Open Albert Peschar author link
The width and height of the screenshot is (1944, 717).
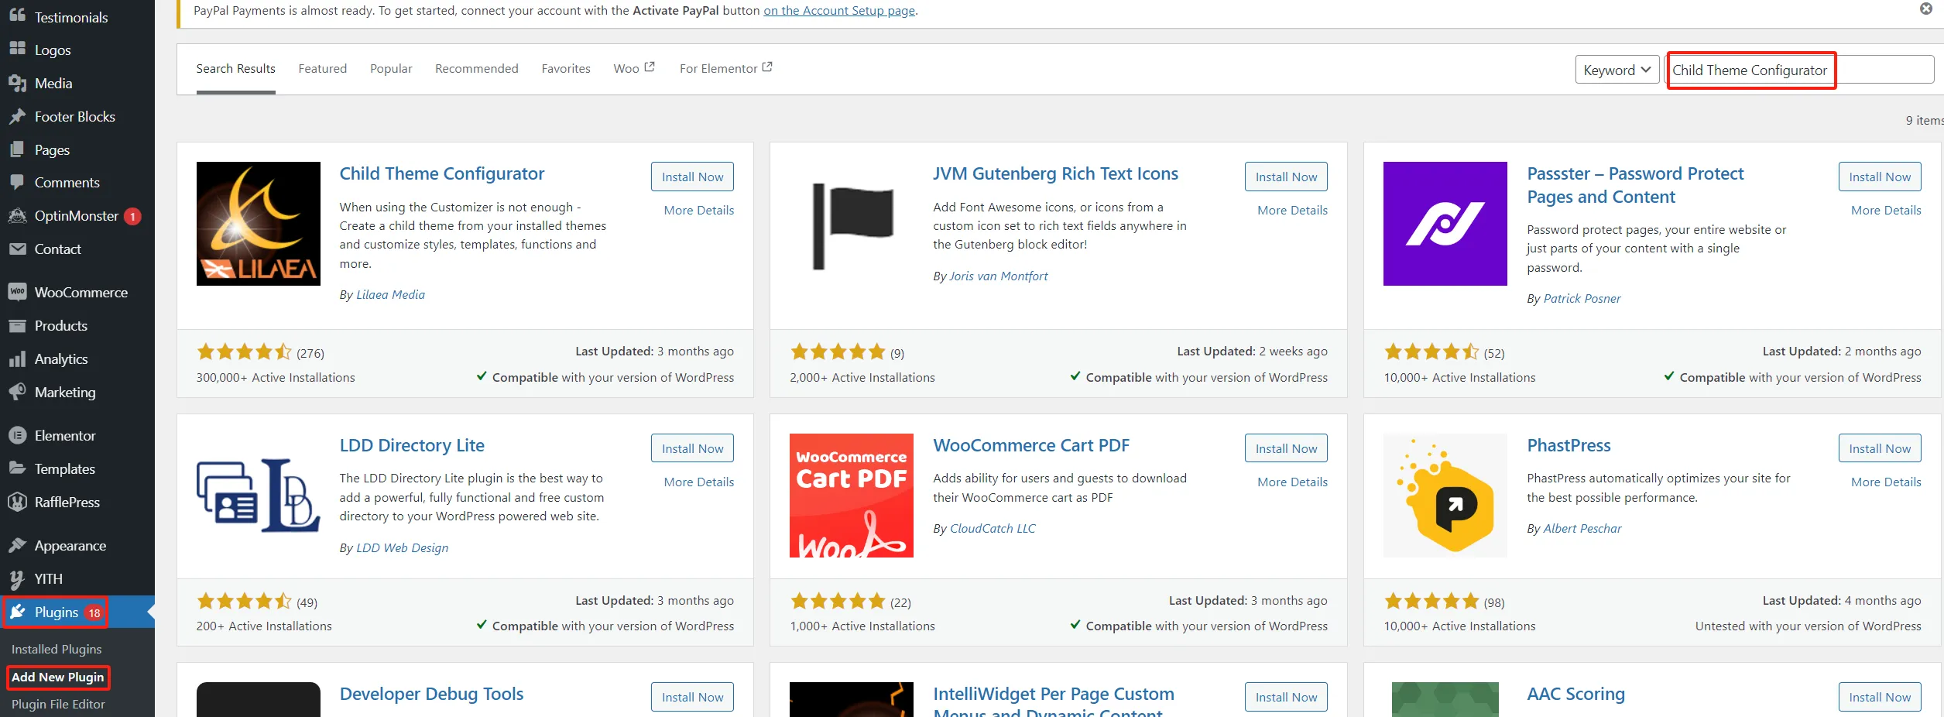pyautogui.click(x=1582, y=529)
